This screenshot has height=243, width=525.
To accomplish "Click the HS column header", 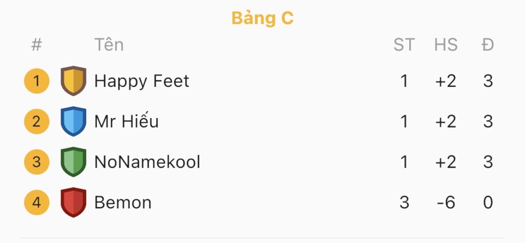I will click(x=446, y=45).
